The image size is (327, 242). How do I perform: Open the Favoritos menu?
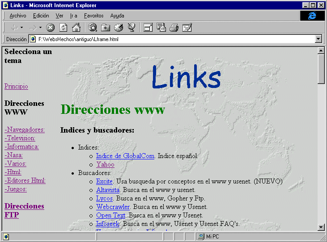pyautogui.click(x=93, y=16)
